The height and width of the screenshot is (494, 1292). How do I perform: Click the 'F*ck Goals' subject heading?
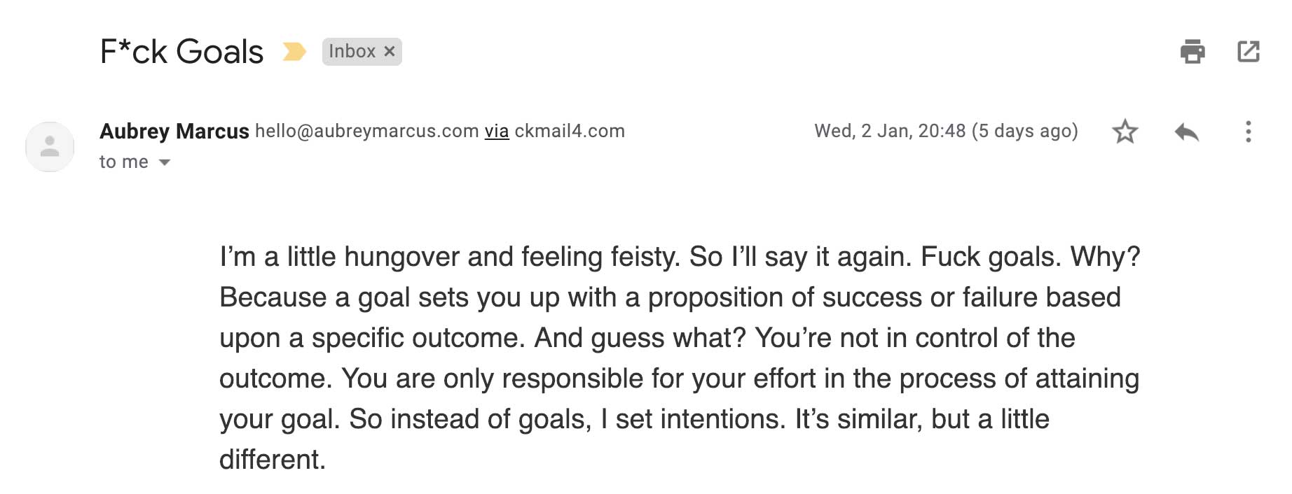coord(182,51)
